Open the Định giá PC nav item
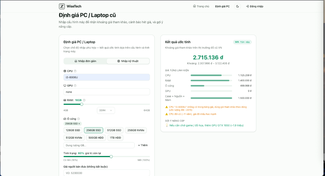This screenshot has height=176, width=325. pyautogui.click(x=222, y=6)
